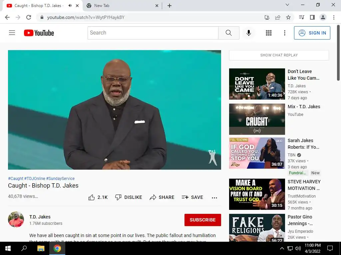This screenshot has width=341, height=255.
Task: Open network icon in system tray
Action: click(x=290, y=248)
